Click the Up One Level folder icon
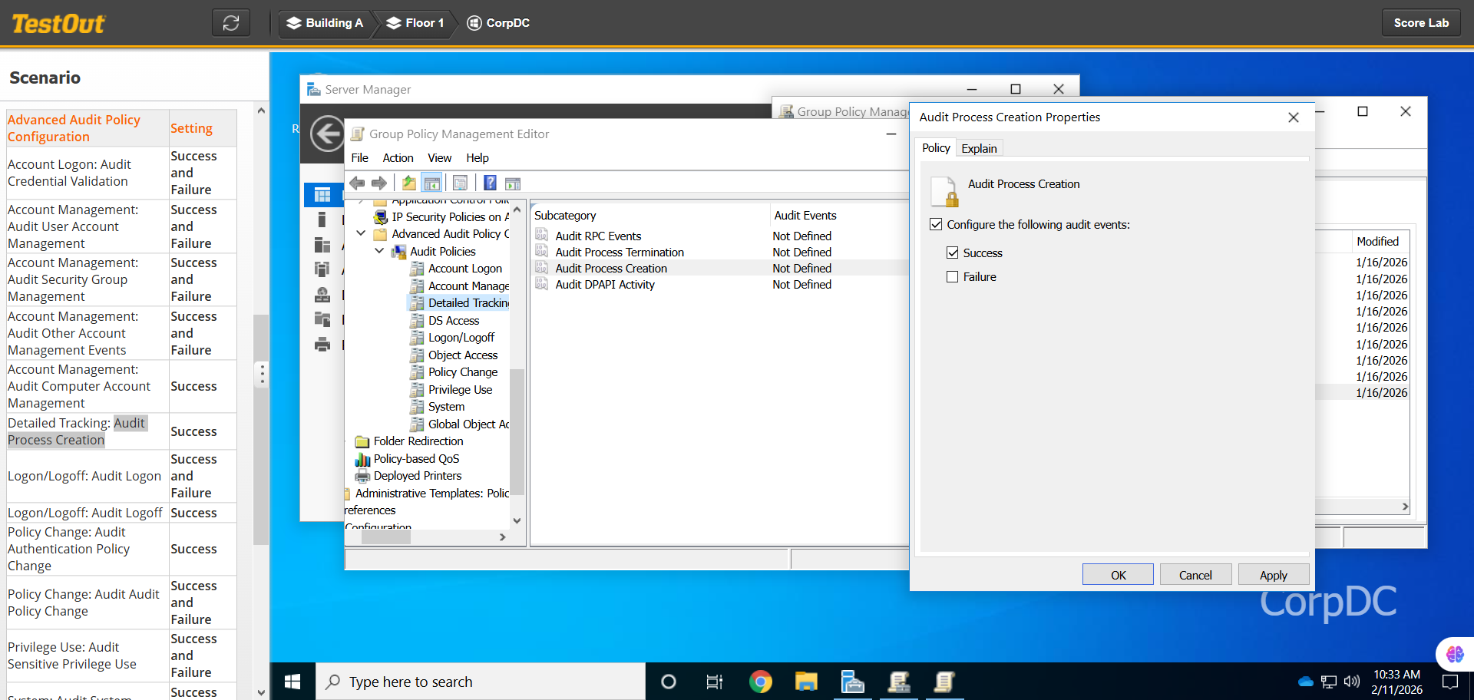Screen dimensions: 1474x700 tap(408, 183)
